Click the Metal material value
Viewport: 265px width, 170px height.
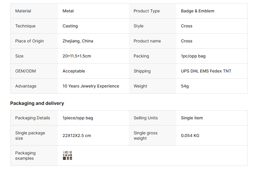click(x=68, y=11)
